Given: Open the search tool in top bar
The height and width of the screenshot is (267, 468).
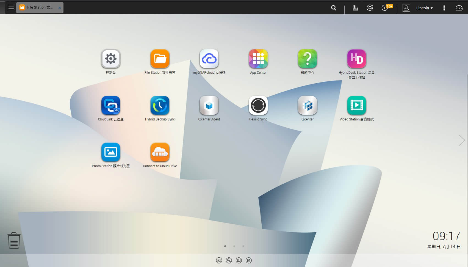Looking at the screenshot, I should [334, 8].
